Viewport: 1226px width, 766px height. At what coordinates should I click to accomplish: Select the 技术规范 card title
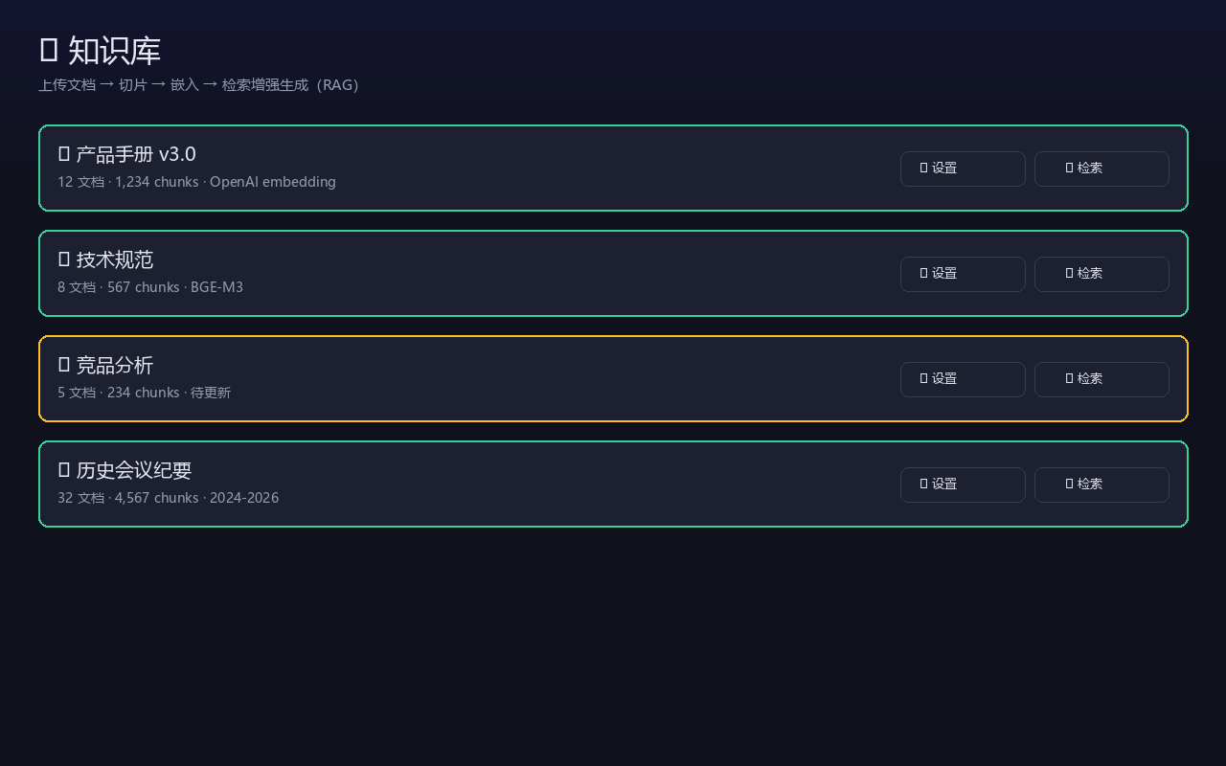click(105, 259)
